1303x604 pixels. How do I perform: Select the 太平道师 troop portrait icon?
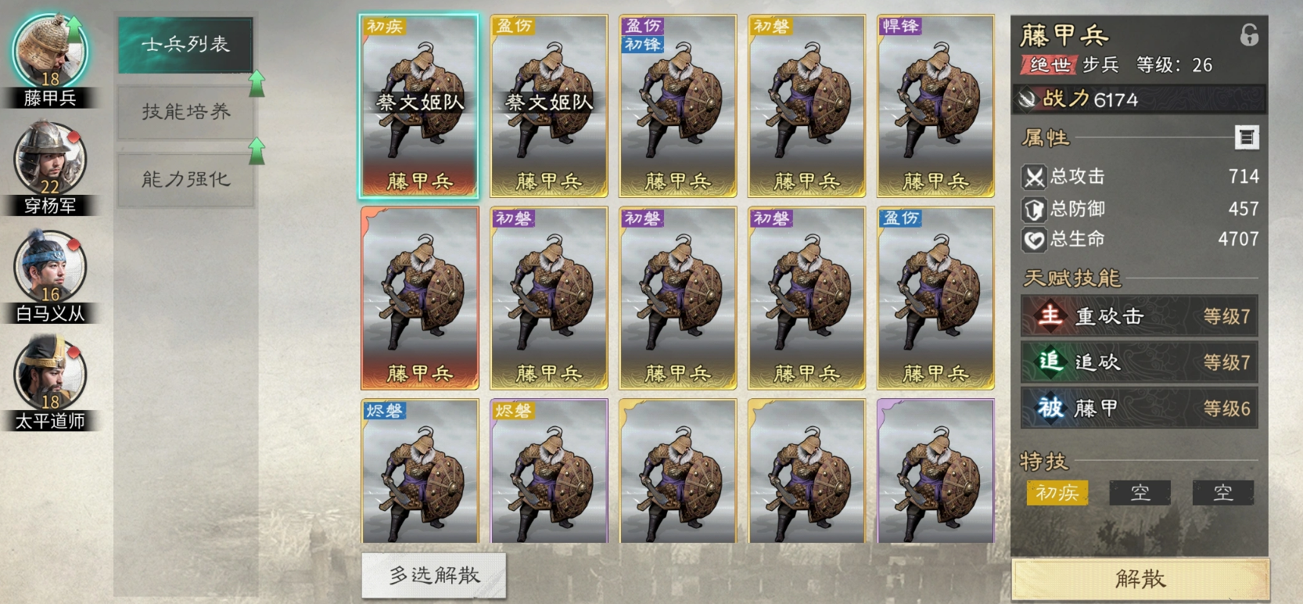[x=50, y=374]
